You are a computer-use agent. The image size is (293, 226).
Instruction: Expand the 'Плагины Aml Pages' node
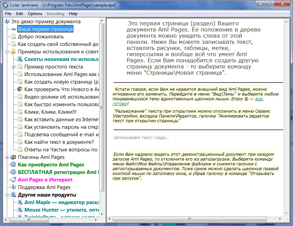click(7, 157)
